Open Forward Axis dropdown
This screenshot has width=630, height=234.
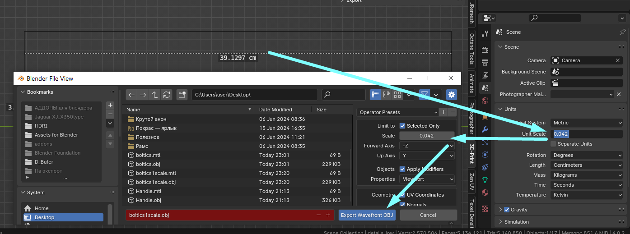point(427,146)
